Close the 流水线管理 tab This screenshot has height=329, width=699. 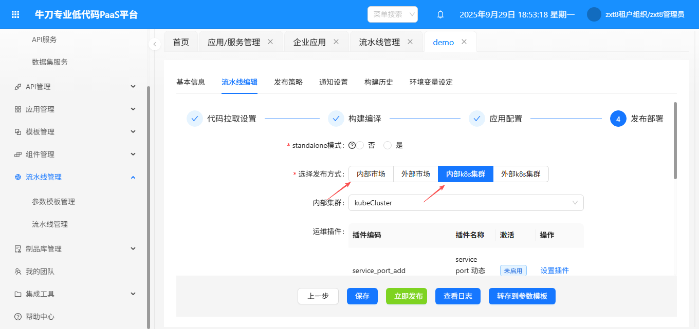410,42
